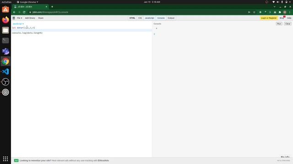Click the share page icon in address bar
The image size is (293, 164).
click(249, 12)
